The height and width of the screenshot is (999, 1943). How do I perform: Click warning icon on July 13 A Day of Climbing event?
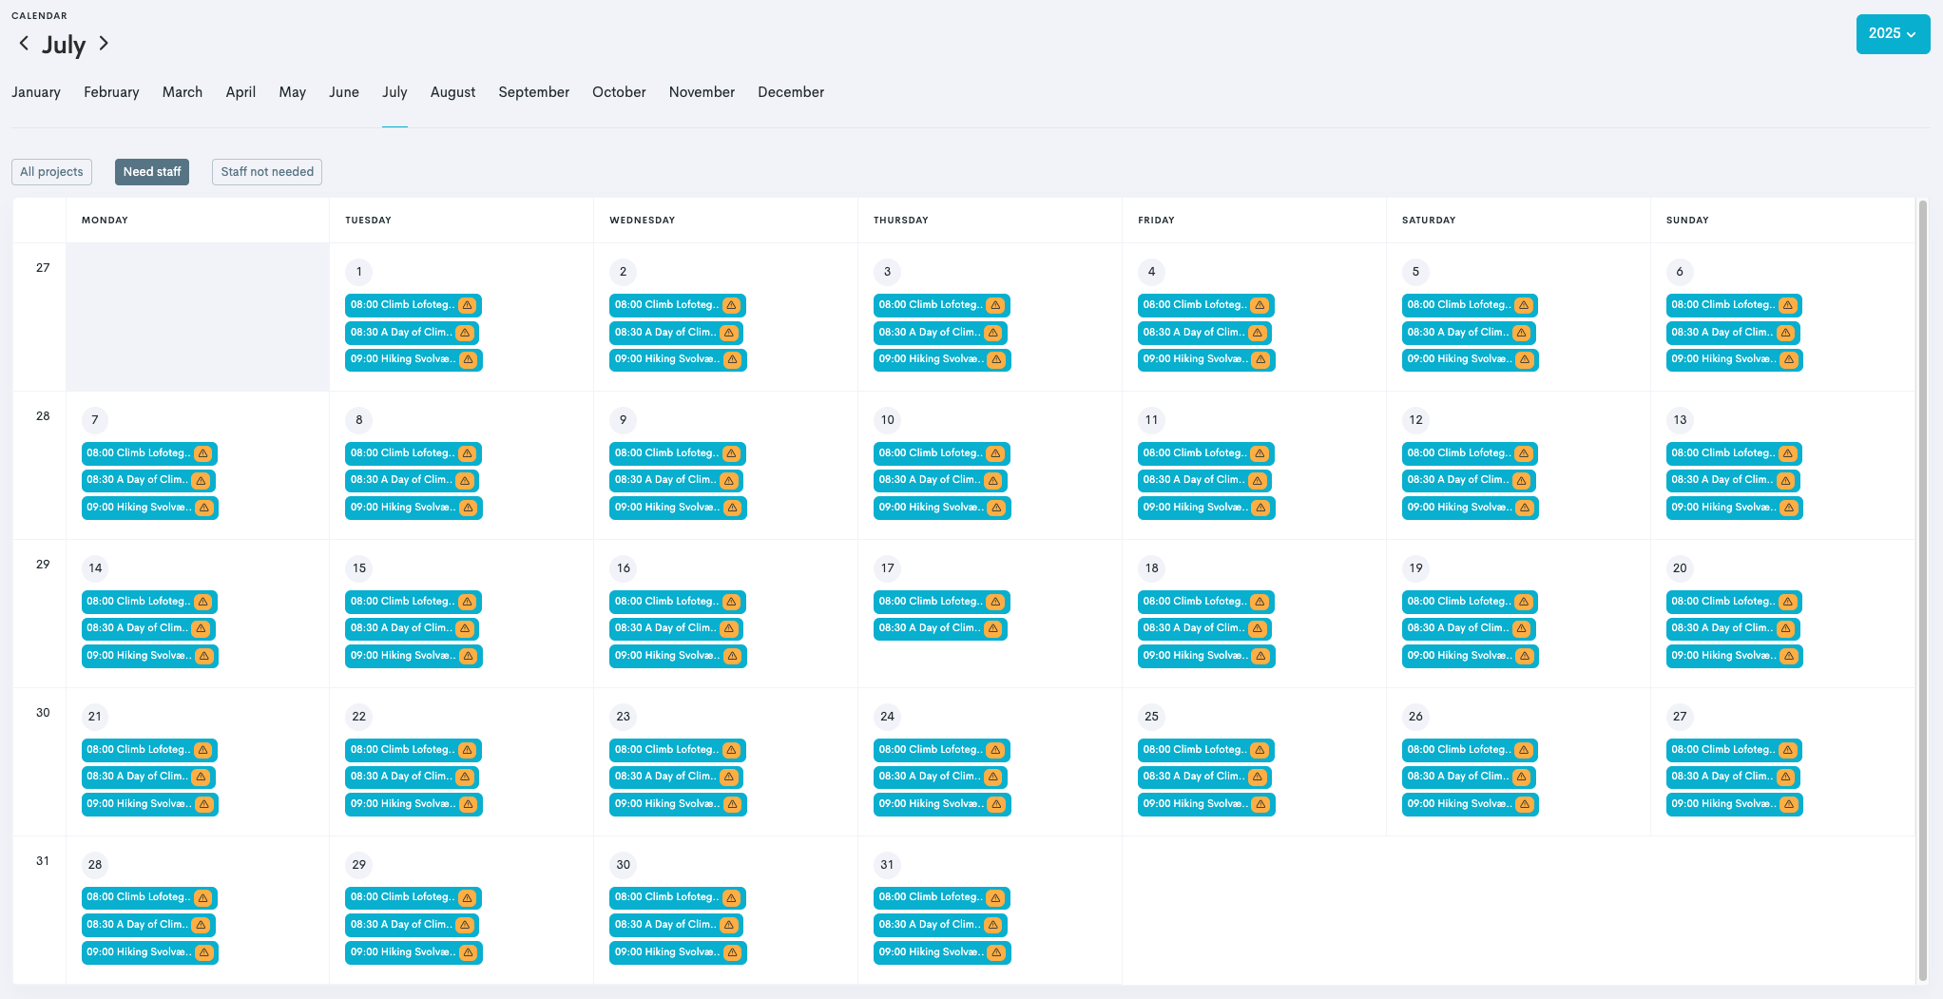(1785, 481)
